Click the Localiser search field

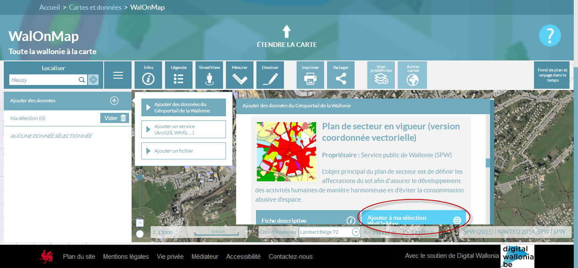click(44, 80)
